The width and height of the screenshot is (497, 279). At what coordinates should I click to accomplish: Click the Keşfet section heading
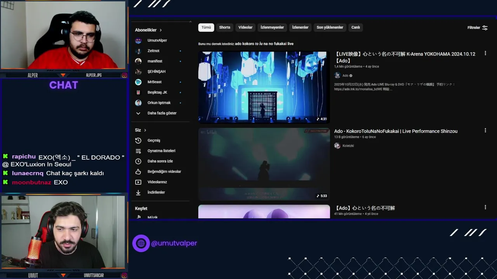[141, 208]
